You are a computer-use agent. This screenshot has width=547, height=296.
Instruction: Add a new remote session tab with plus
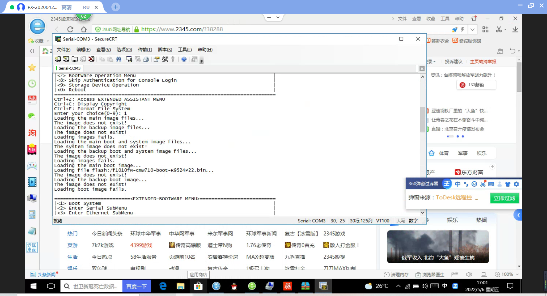point(116,7)
